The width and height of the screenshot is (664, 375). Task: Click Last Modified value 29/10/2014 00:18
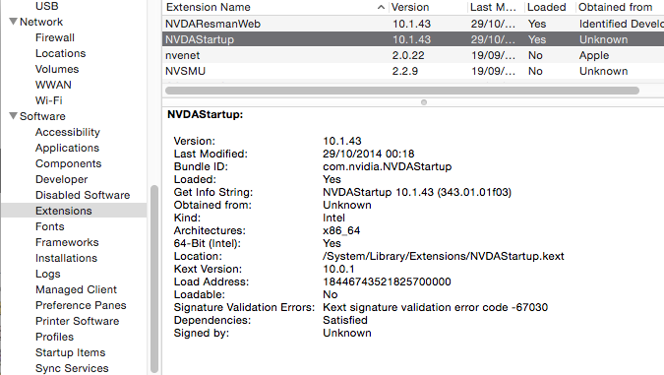coord(369,154)
